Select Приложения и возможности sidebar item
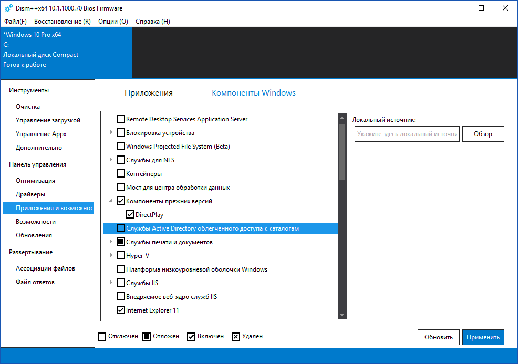 (x=48, y=208)
